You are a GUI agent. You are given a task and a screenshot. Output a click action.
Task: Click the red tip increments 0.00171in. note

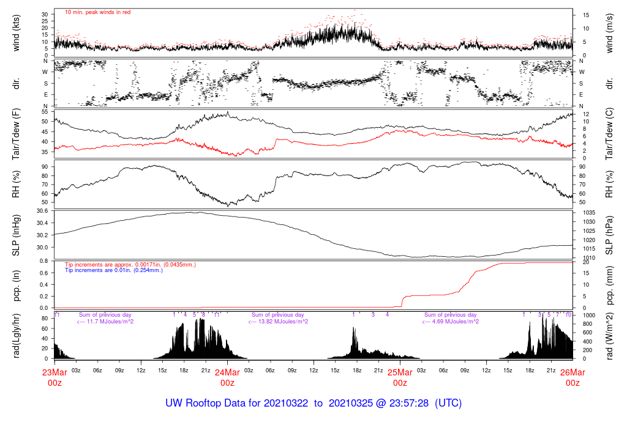point(130,265)
